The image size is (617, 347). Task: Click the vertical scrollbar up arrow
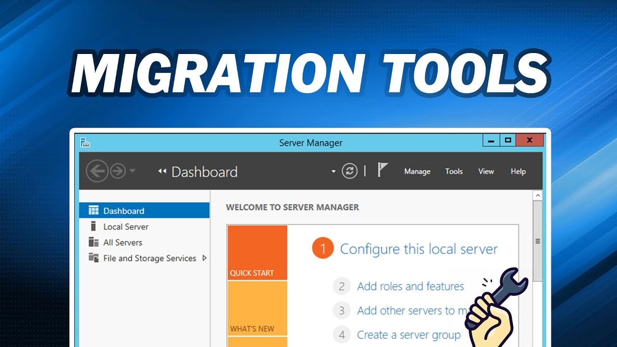coord(537,196)
